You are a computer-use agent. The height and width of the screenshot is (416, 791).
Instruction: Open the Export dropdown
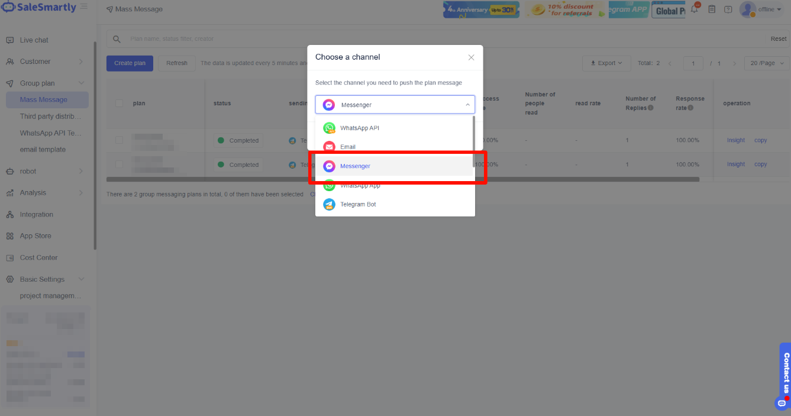(x=606, y=63)
